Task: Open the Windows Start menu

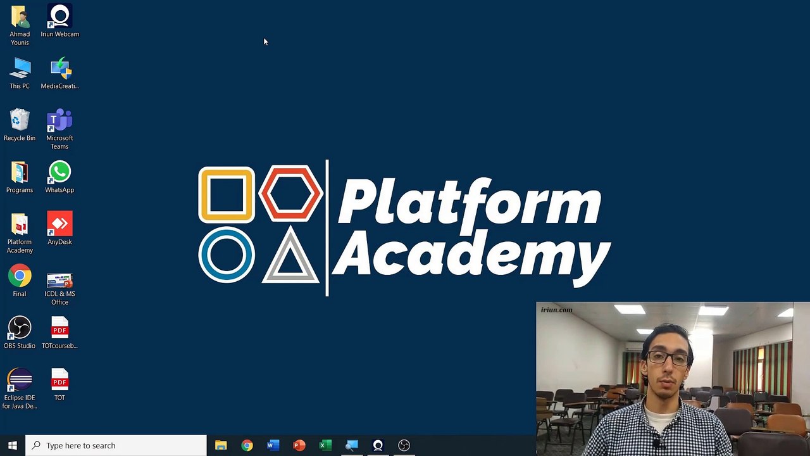Action: pos(12,445)
